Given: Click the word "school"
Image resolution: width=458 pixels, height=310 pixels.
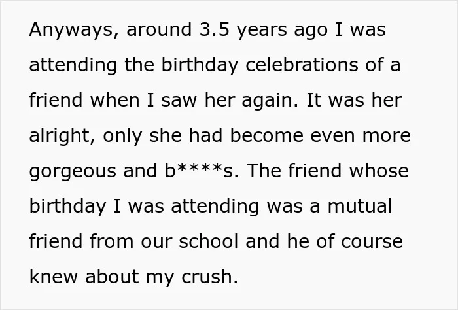Looking at the screenshot, I should click(x=208, y=241).
